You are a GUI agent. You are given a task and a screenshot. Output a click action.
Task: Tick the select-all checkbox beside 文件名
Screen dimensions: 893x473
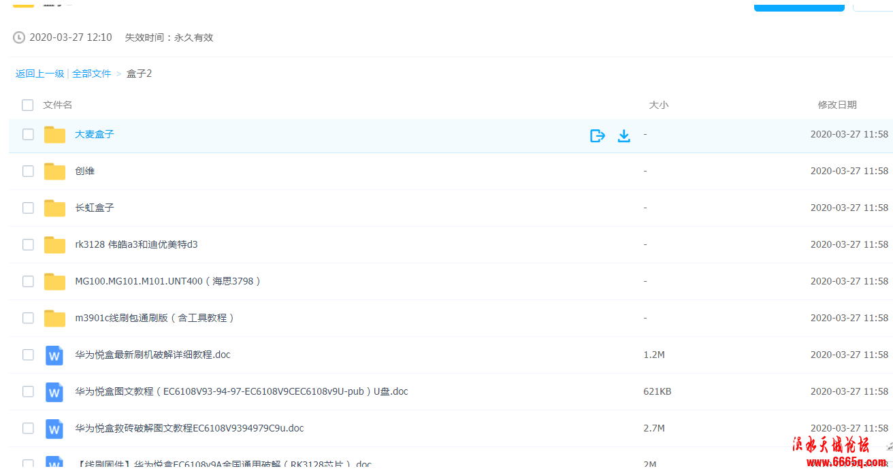27,105
